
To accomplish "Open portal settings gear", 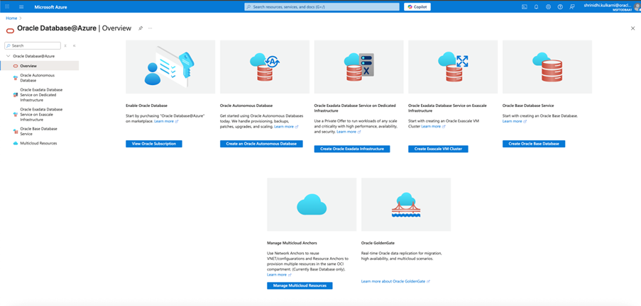I will (548, 7).
